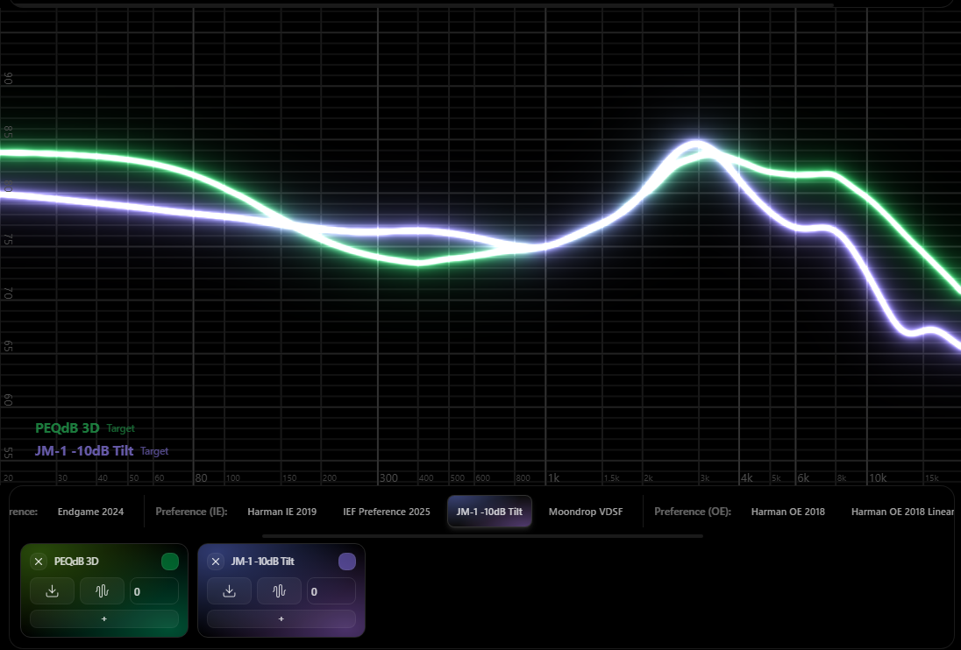The image size is (961, 650).
Task: Expand the plus bar on PEQdB 3D card
Action: pos(104,618)
